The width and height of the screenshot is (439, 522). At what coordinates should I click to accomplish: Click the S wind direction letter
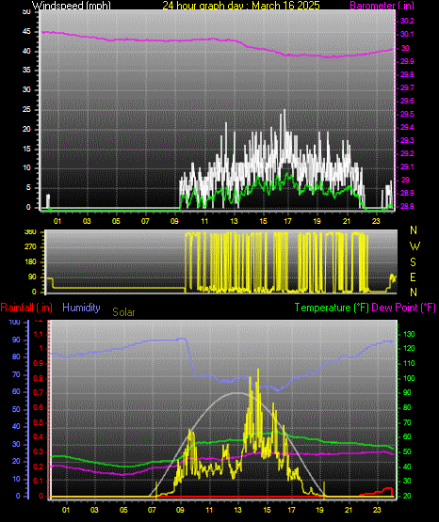click(413, 262)
